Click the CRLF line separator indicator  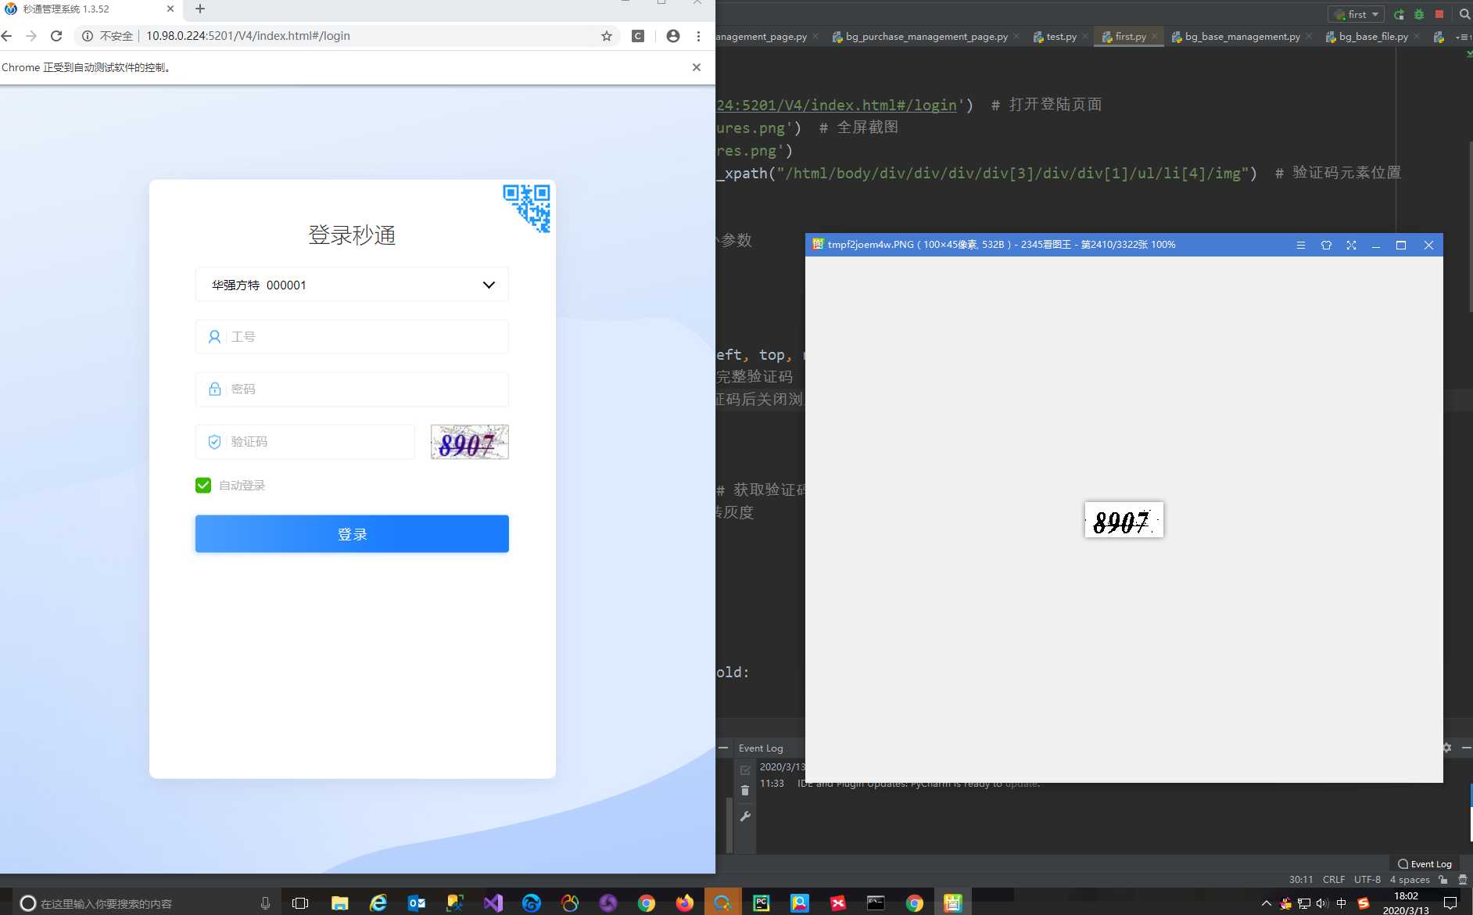pos(1334,880)
